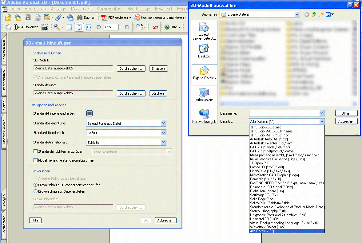Open the 62% zoom level dropdown
This screenshot has width=362, height=243.
coord(120,27)
